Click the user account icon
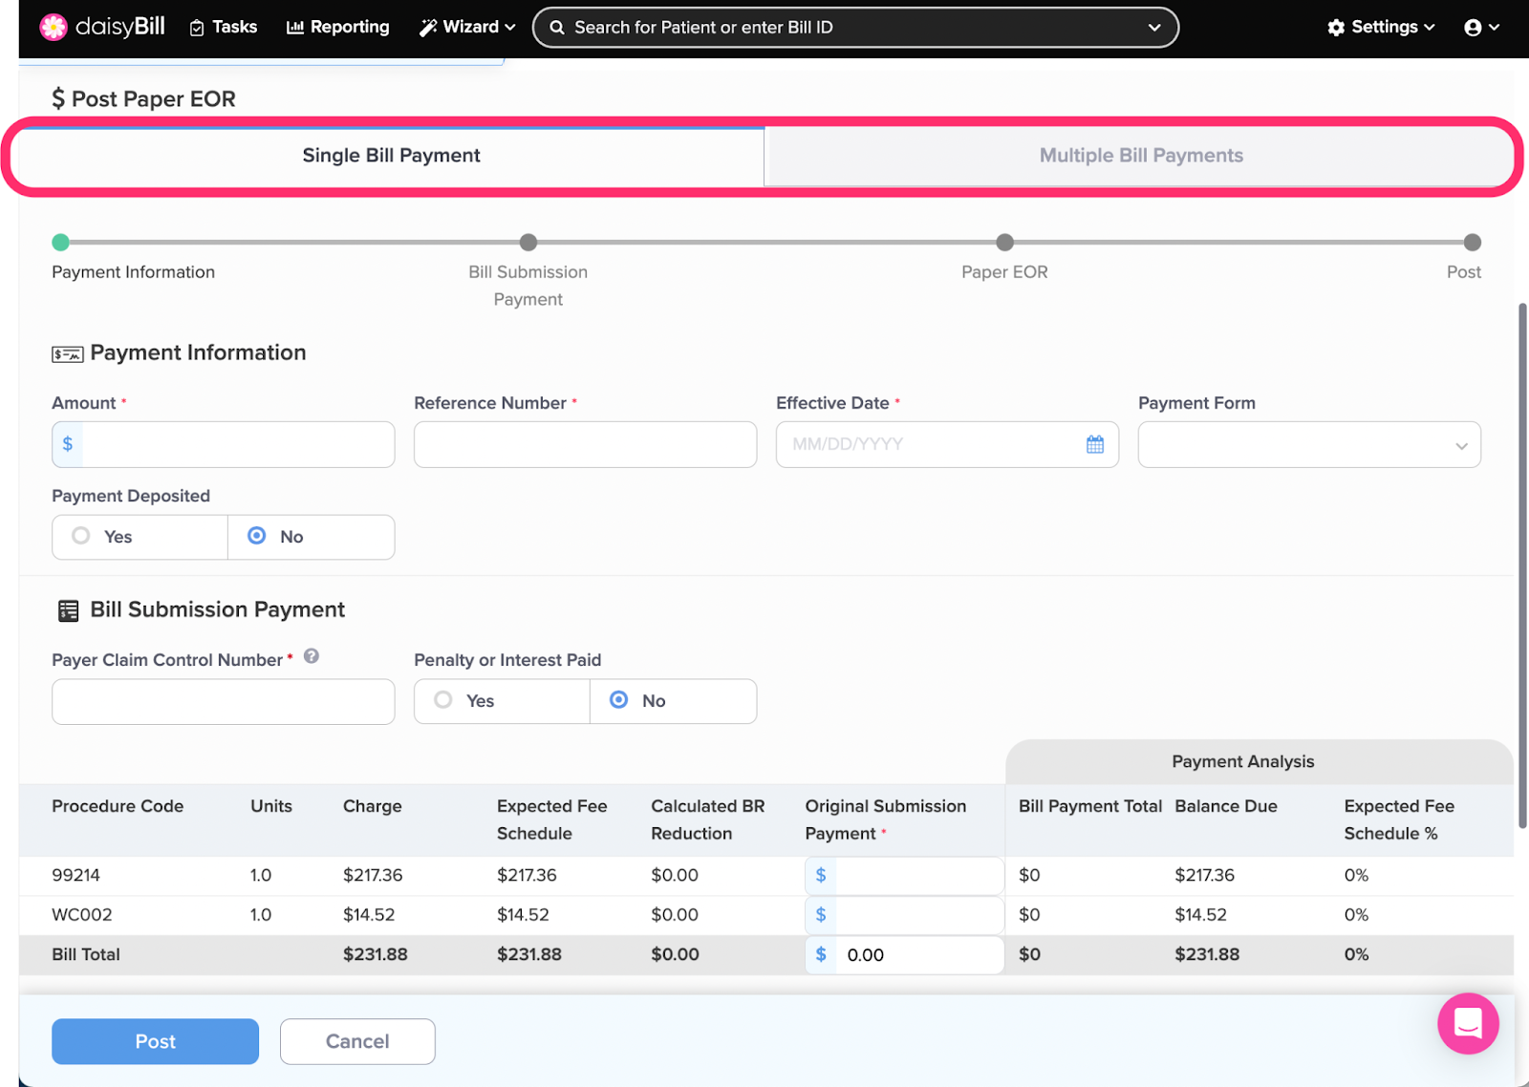 pyautogui.click(x=1473, y=28)
